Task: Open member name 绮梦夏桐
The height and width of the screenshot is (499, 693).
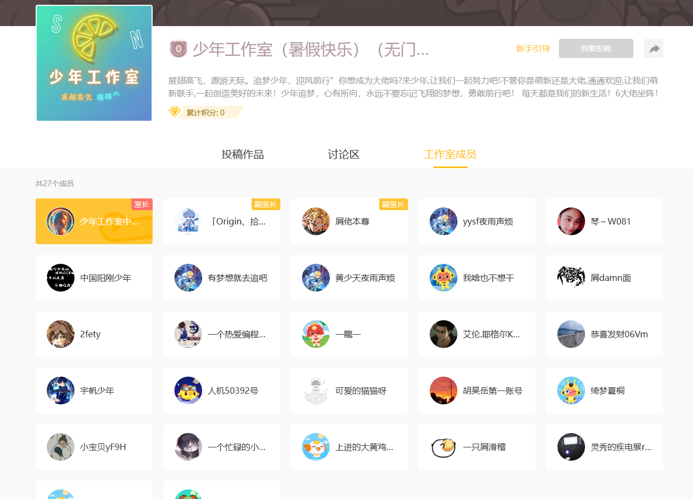Action: (x=608, y=390)
